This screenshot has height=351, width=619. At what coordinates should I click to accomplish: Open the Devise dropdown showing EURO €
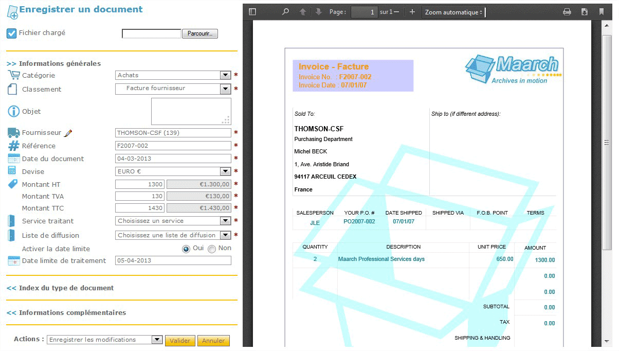coord(173,171)
